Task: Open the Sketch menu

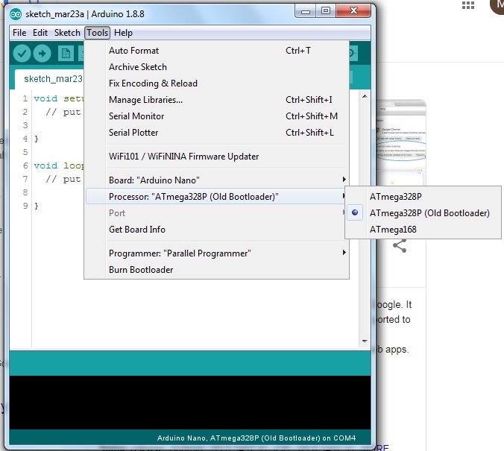Action: 67,33
